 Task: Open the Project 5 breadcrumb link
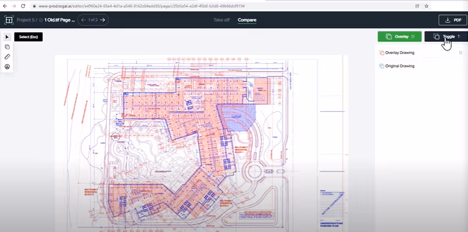point(25,20)
